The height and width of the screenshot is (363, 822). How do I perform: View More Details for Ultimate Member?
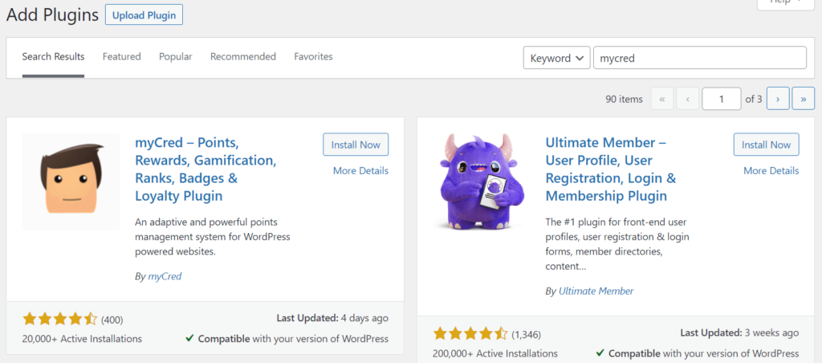[771, 170]
